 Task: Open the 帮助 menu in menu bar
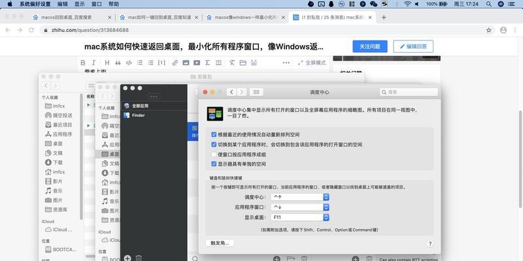point(114,4)
